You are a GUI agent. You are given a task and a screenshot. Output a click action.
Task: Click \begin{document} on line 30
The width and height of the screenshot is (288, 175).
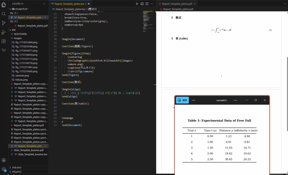(73, 39)
